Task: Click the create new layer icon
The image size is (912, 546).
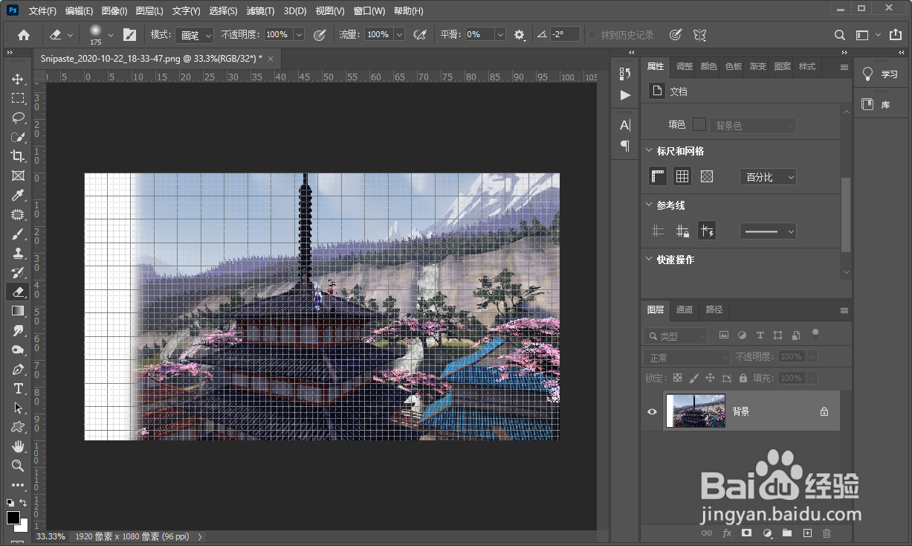Action: coord(807,533)
